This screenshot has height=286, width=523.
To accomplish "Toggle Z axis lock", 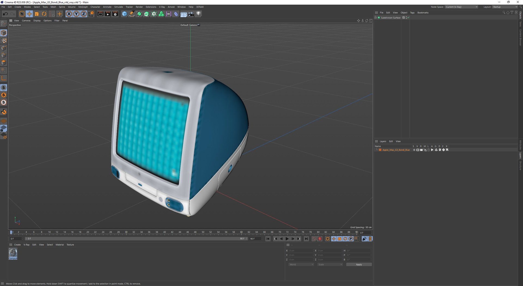I will coord(84,14).
